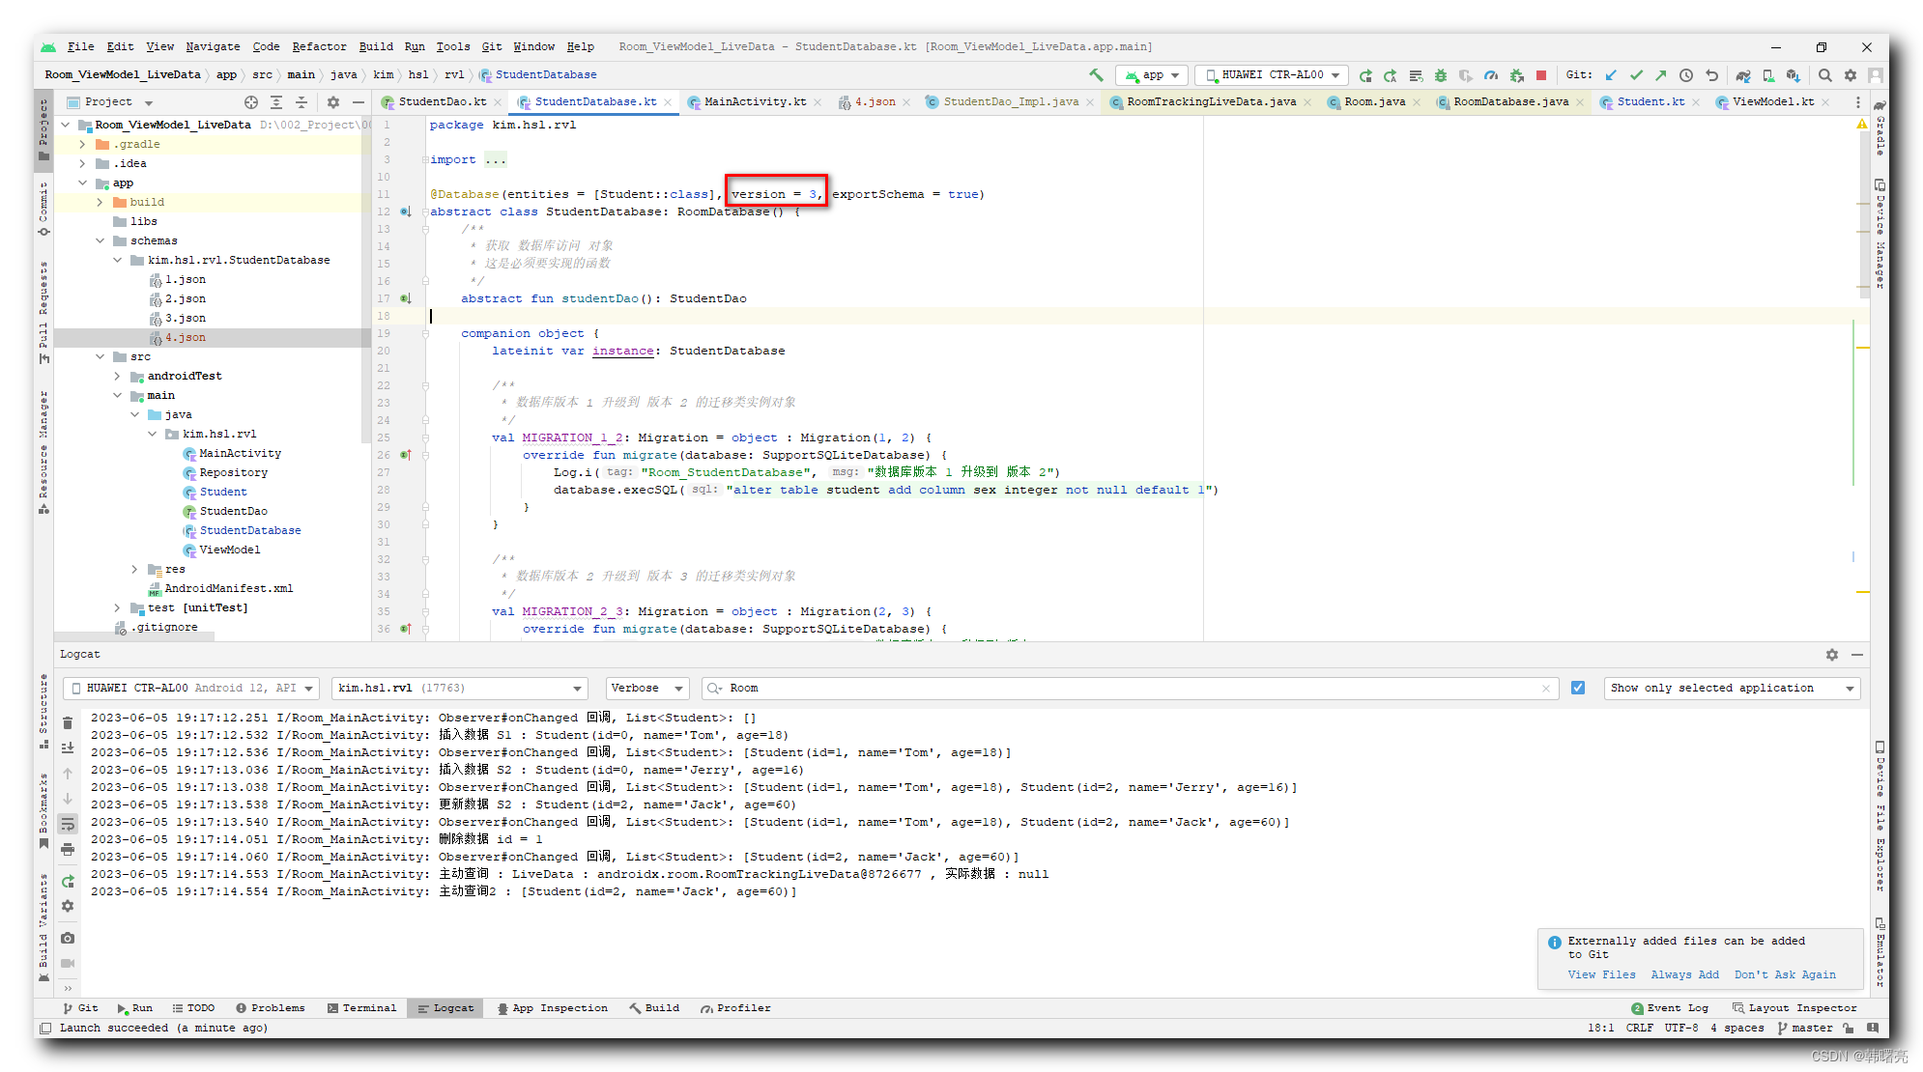
Task: Collapse the schemas folder node
Action: tap(100, 241)
